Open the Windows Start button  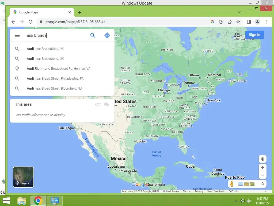click(6, 201)
